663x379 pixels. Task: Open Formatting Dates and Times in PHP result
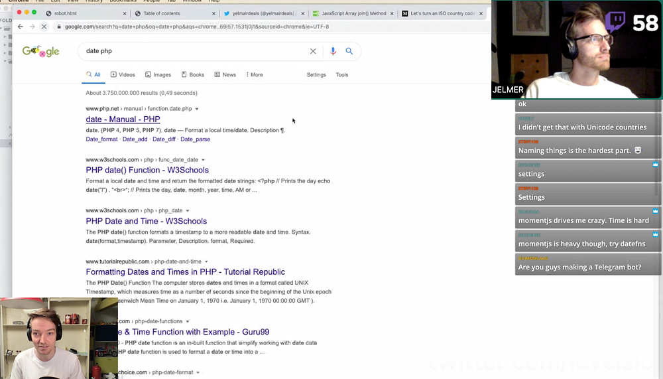(x=185, y=272)
